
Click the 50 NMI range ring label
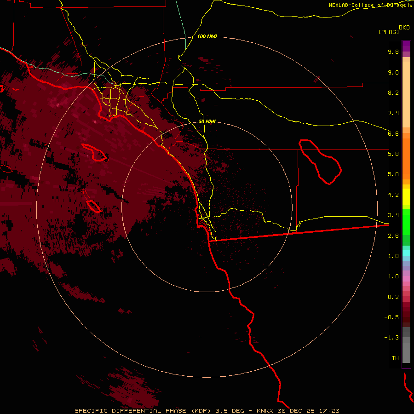point(207,122)
